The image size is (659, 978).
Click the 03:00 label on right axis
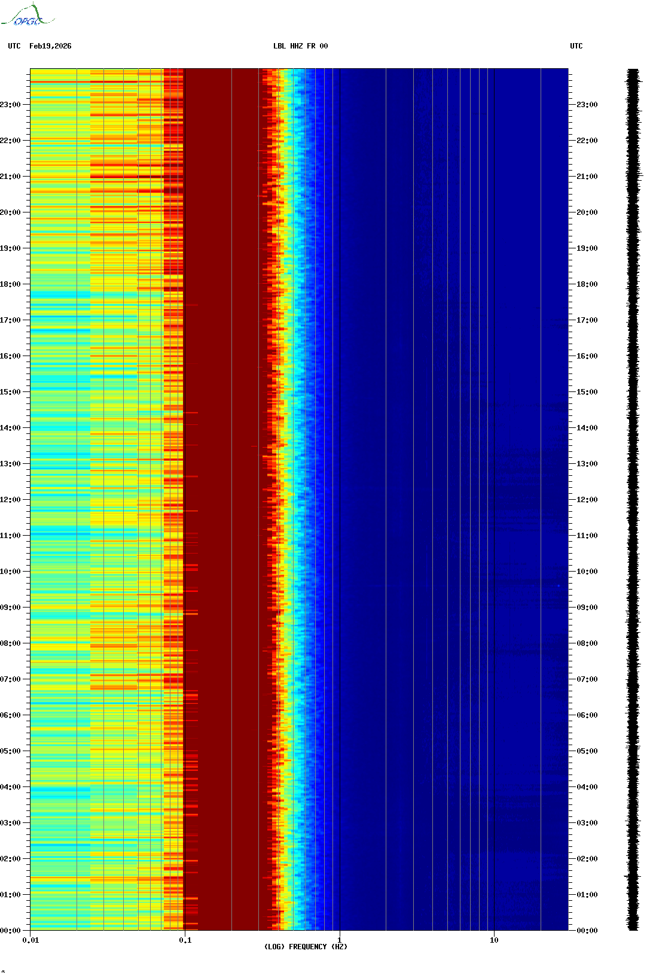click(x=587, y=823)
